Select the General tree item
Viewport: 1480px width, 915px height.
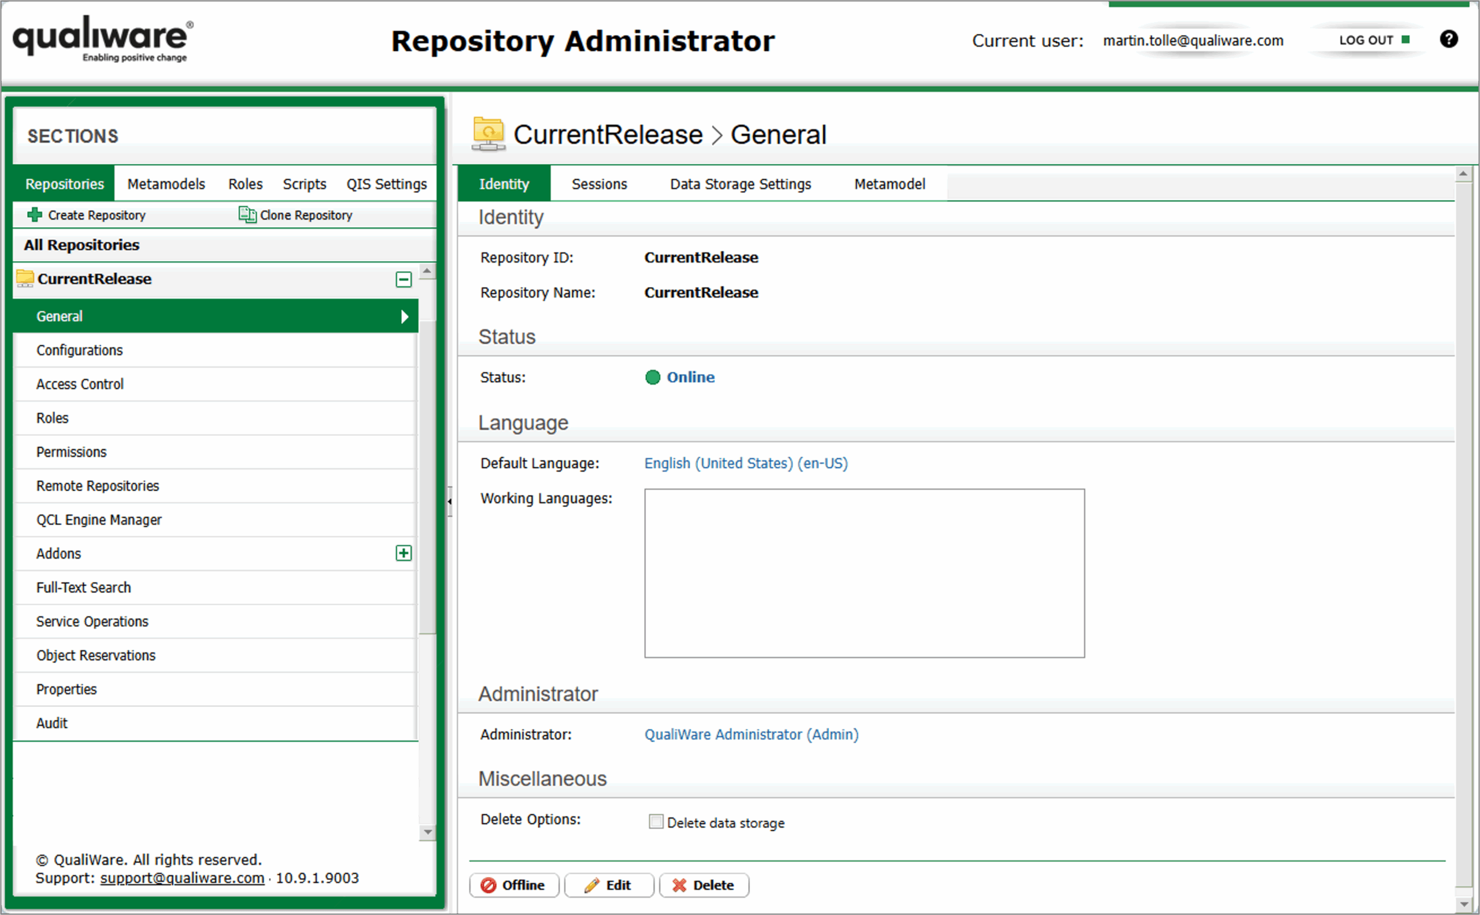pyautogui.click(x=216, y=316)
